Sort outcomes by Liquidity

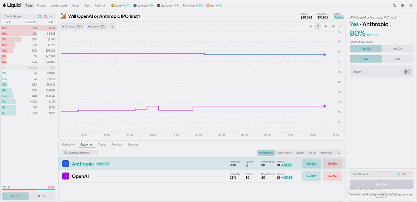[x=300, y=153]
